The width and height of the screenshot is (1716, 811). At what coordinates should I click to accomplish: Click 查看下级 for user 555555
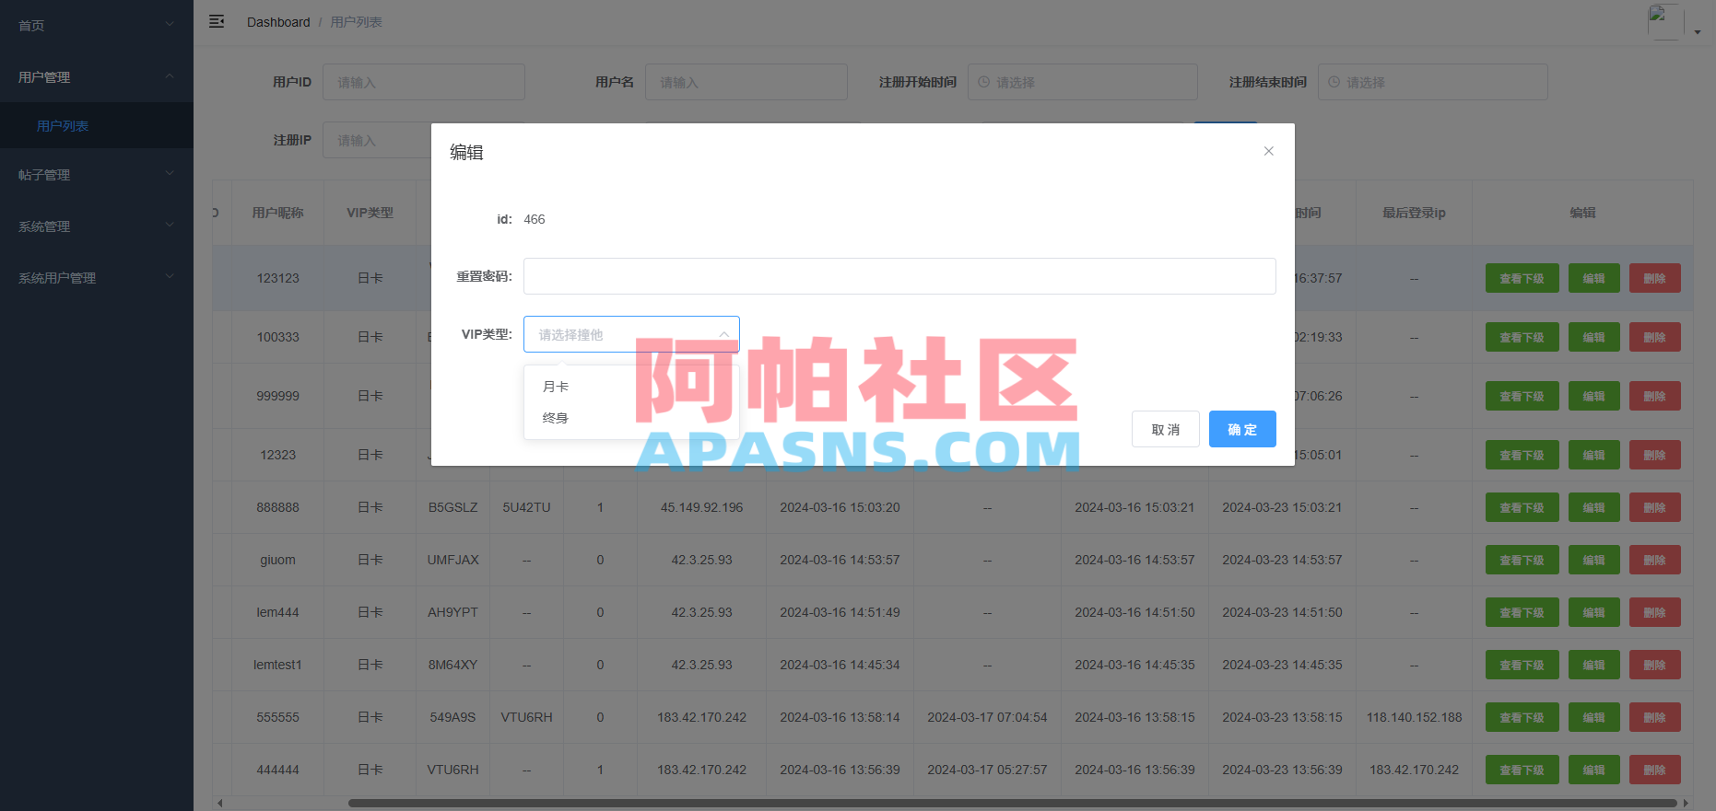pyautogui.click(x=1522, y=717)
